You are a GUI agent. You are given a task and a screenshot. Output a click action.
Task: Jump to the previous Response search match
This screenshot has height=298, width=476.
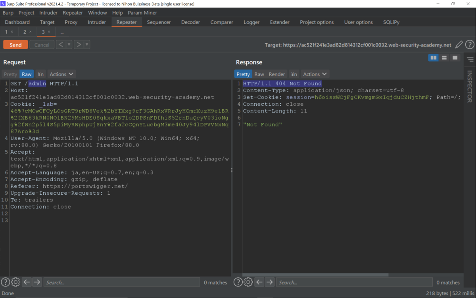tap(259, 282)
